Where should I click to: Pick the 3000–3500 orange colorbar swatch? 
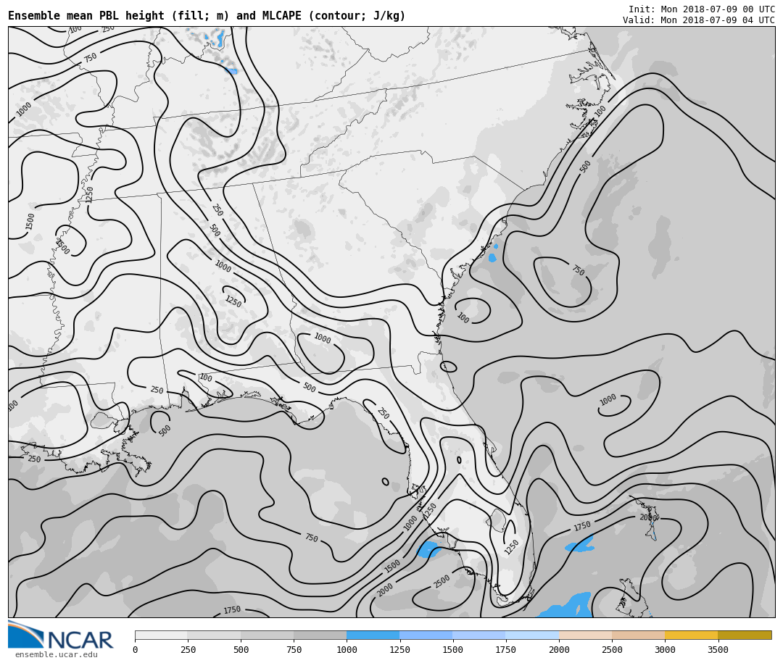click(691, 635)
